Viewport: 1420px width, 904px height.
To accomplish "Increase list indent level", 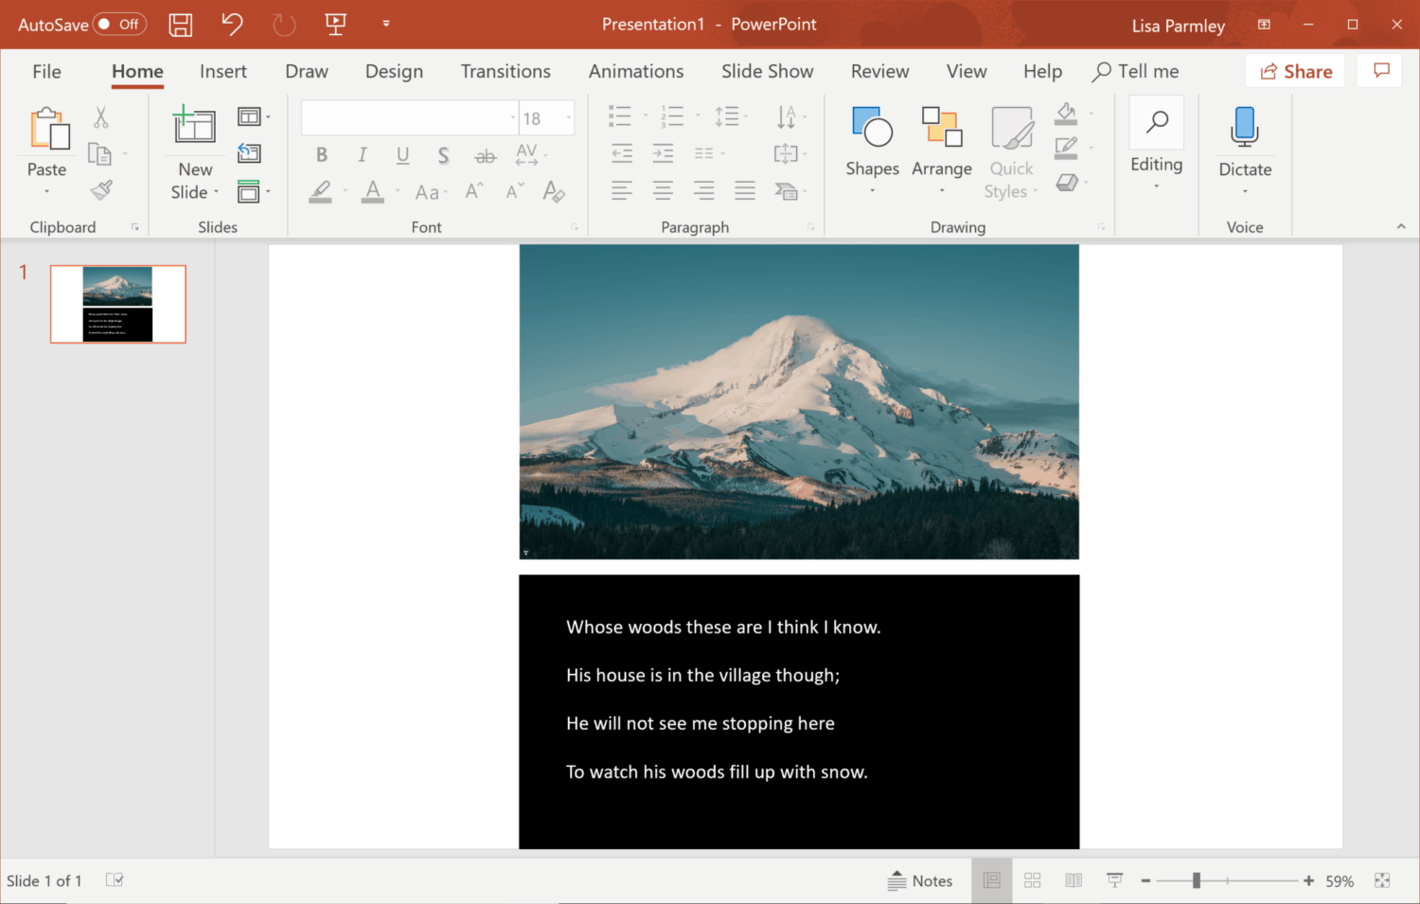I will tap(663, 153).
